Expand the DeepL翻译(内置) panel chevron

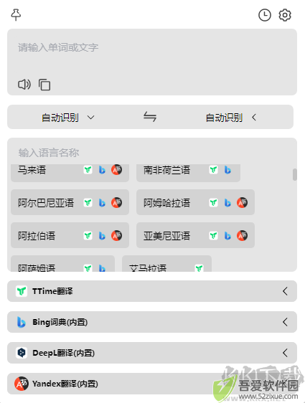point(285,353)
